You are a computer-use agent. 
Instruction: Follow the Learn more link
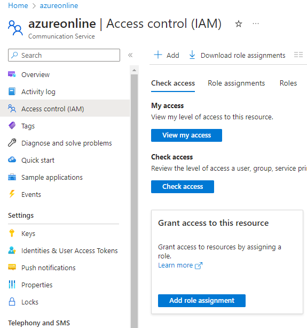[x=176, y=265]
